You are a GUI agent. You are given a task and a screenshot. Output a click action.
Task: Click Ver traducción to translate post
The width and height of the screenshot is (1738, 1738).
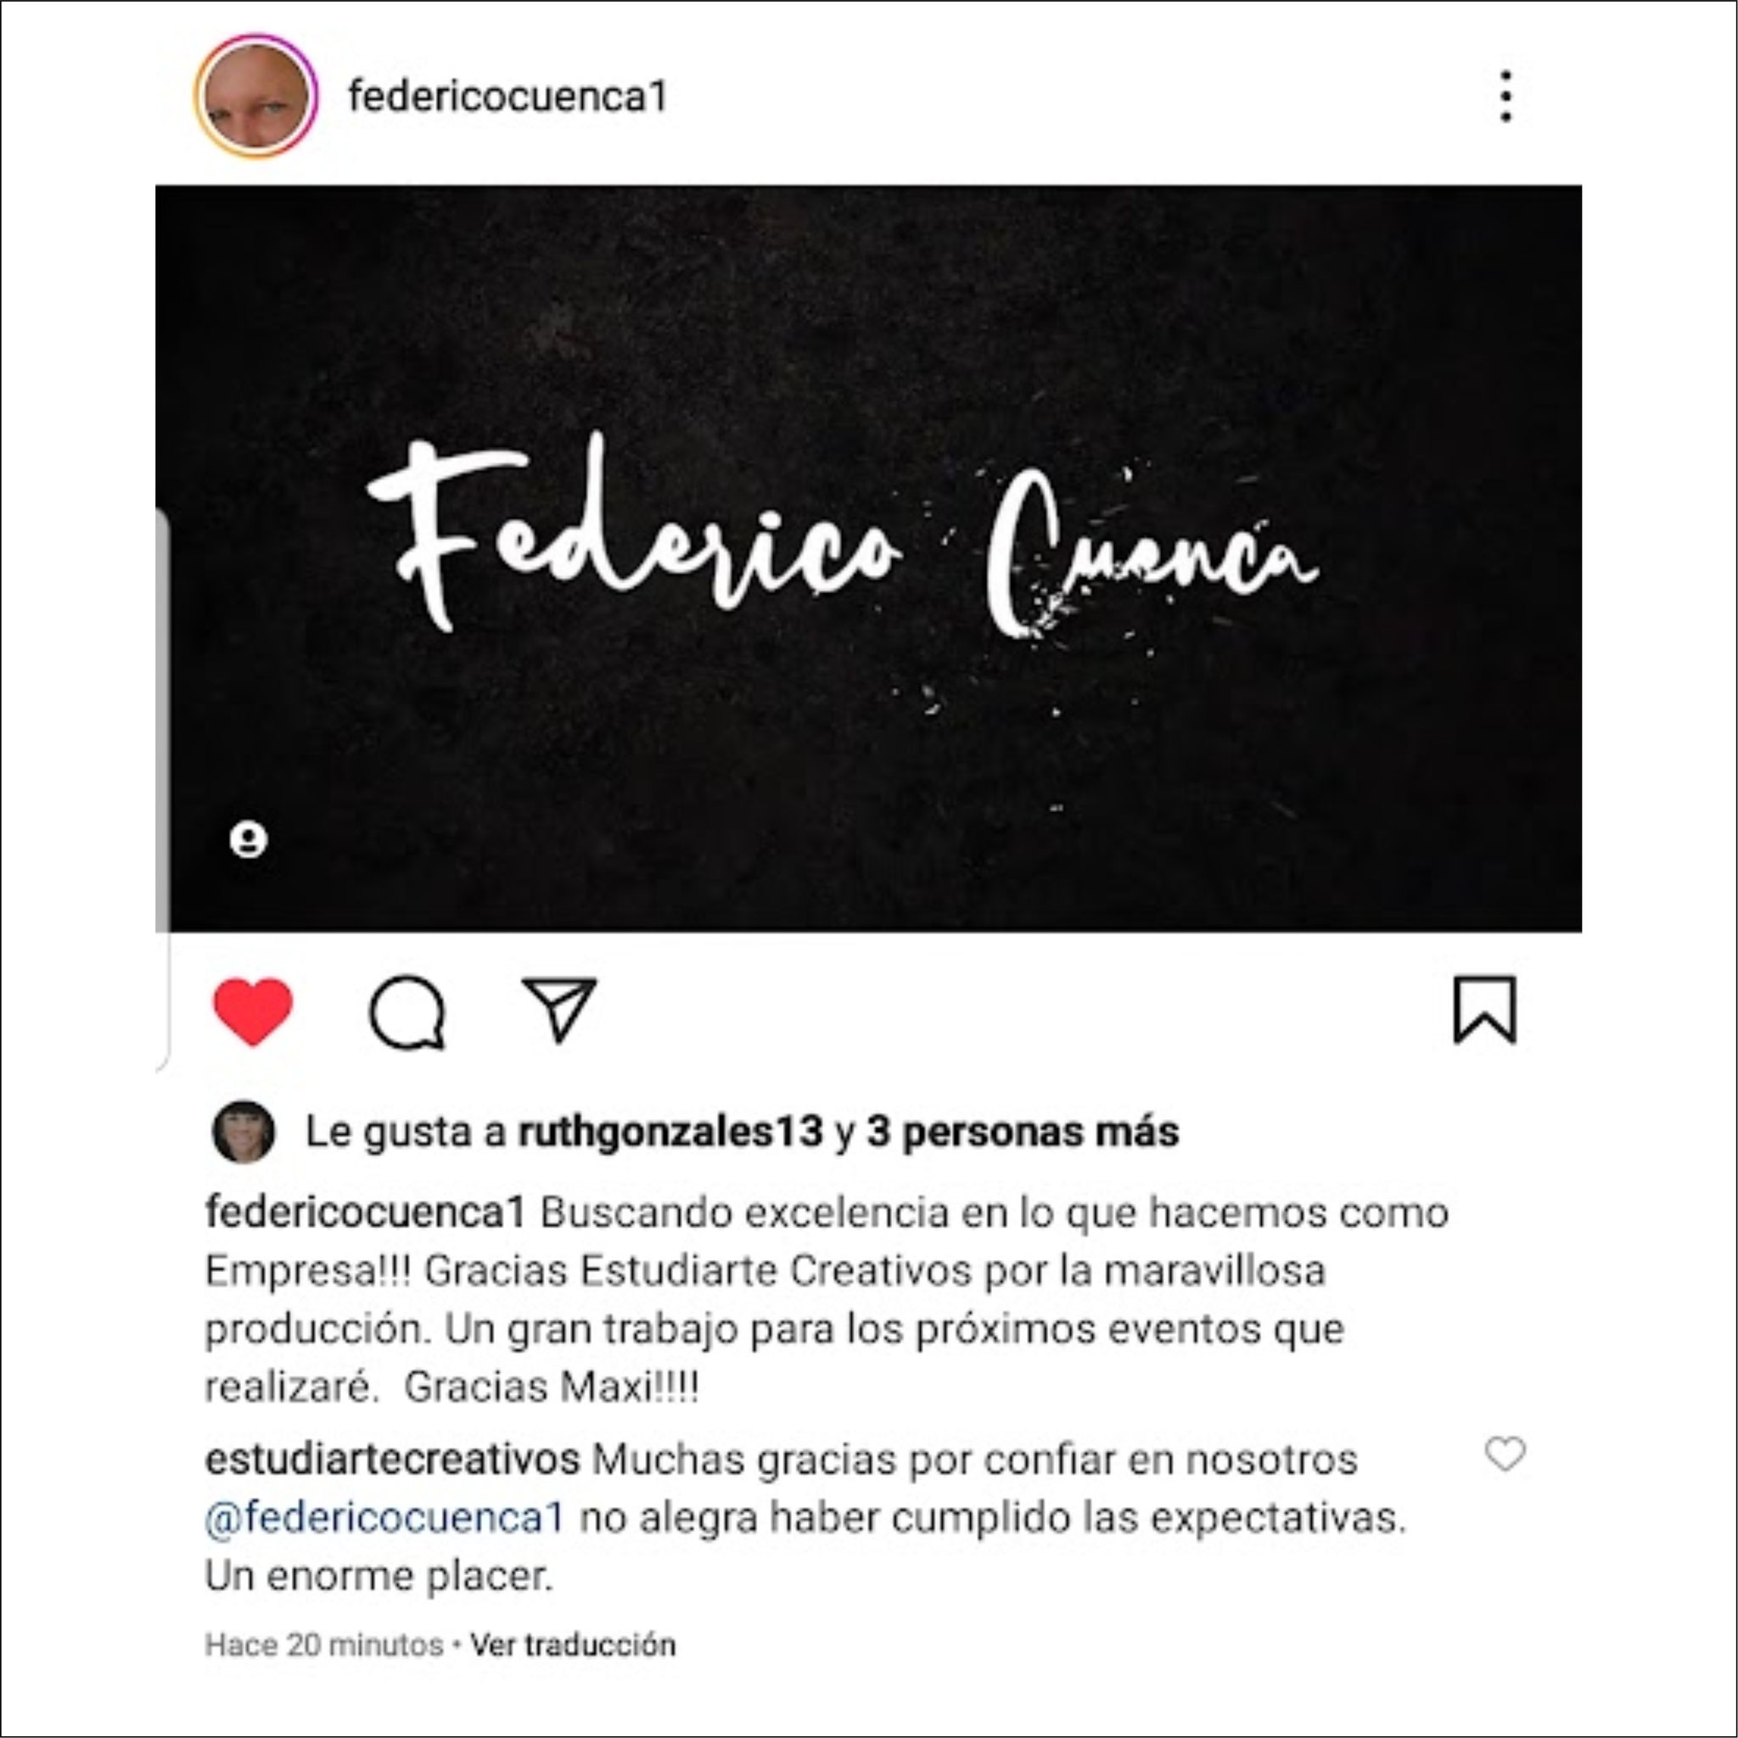click(573, 1645)
